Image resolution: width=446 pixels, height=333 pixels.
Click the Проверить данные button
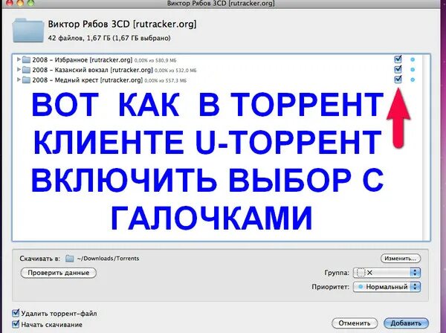coord(59,273)
